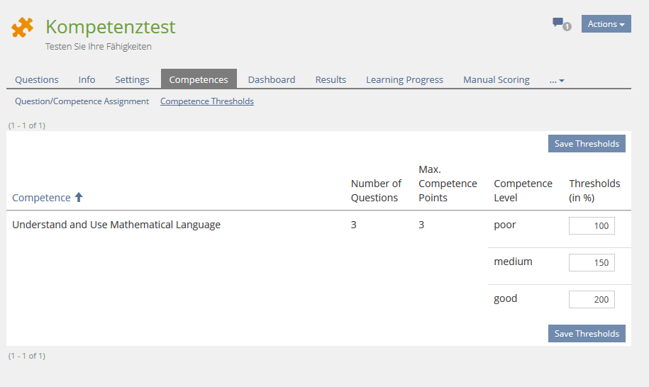649x387 pixels.
Task: Click 'Testen Sie Ihre Fähigkeiten' subtitle
Action: click(99, 46)
